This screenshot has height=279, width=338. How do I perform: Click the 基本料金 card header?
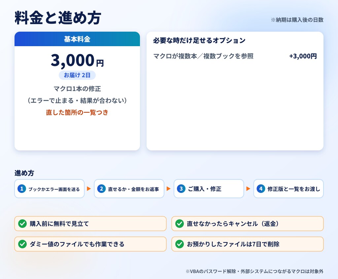(77, 39)
